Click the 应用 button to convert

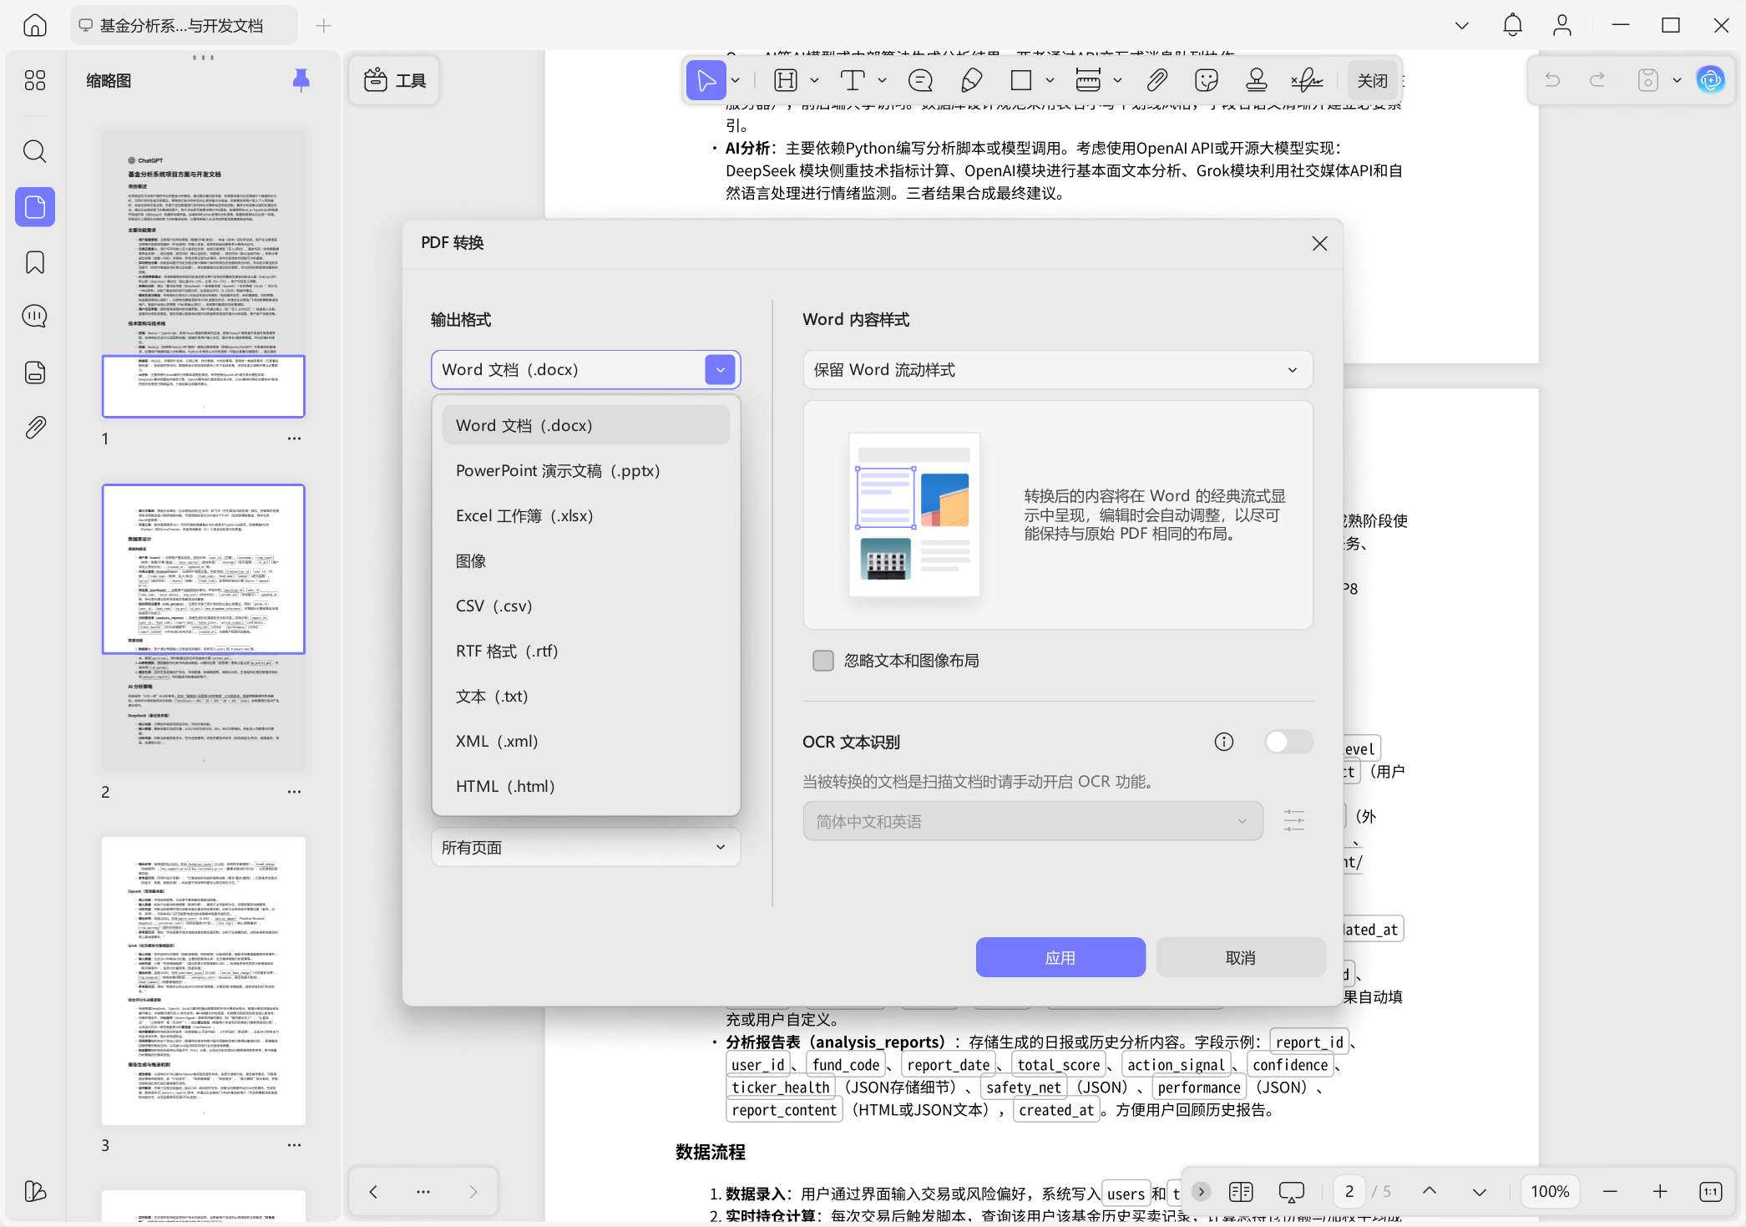(1060, 956)
